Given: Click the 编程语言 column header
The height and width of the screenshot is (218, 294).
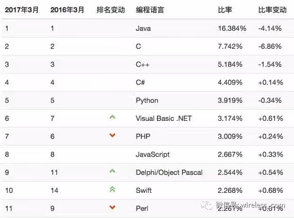Looking at the screenshot, I should tap(150, 10).
